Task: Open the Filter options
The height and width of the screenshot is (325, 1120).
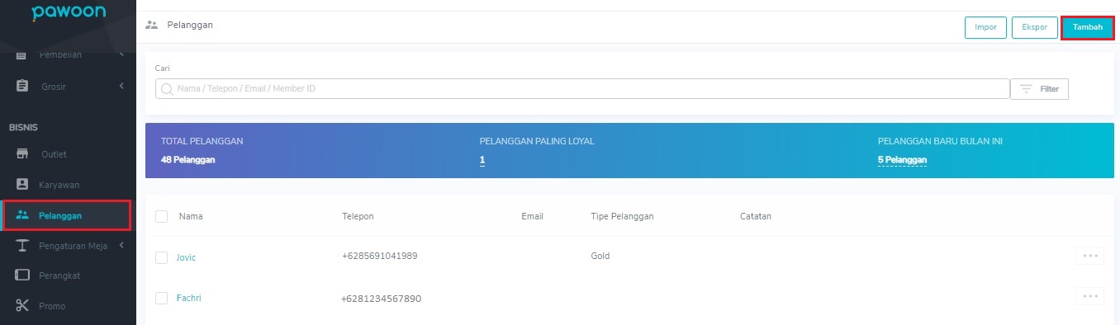Action: (x=1039, y=89)
